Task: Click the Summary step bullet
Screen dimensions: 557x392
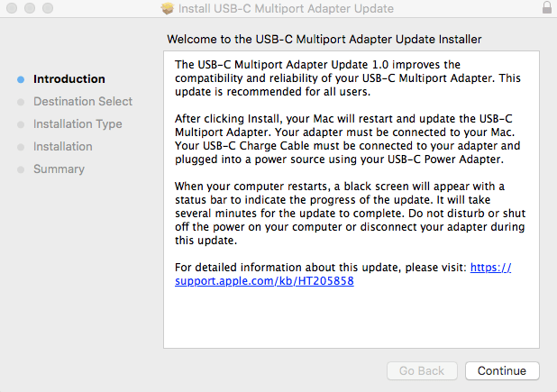Action: click(21, 169)
